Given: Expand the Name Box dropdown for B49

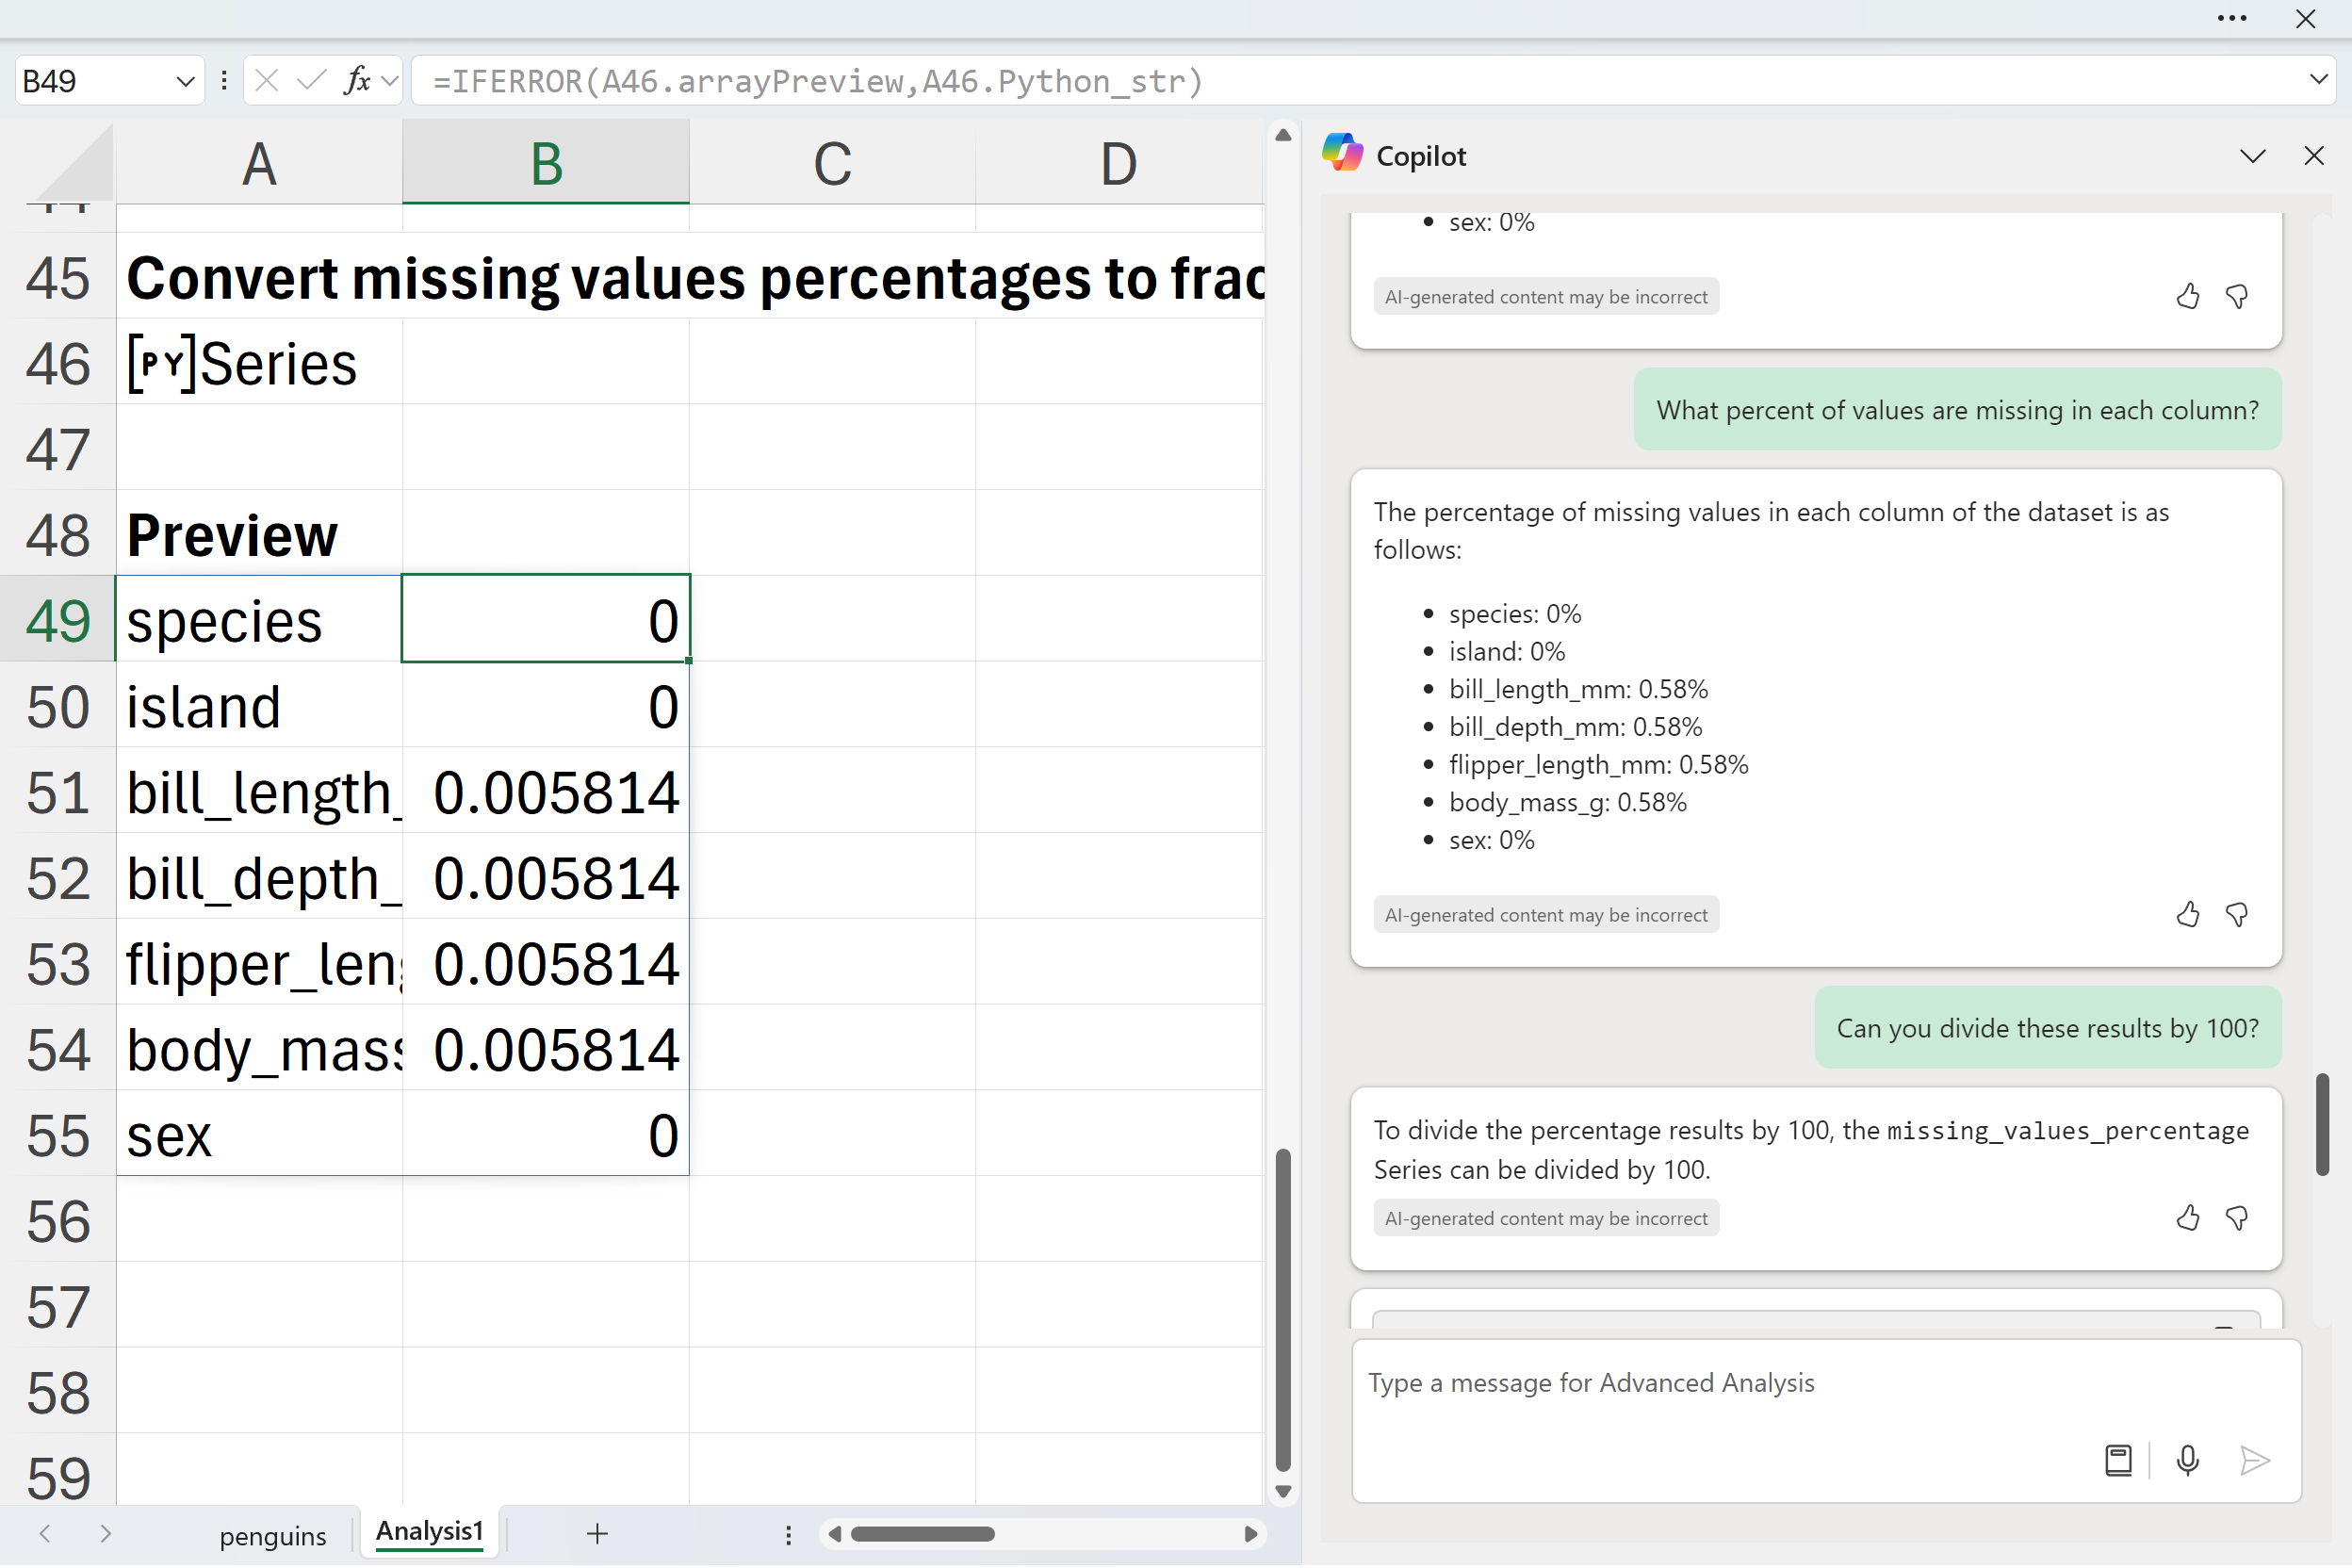Looking at the screenshot, I should 185,81.
